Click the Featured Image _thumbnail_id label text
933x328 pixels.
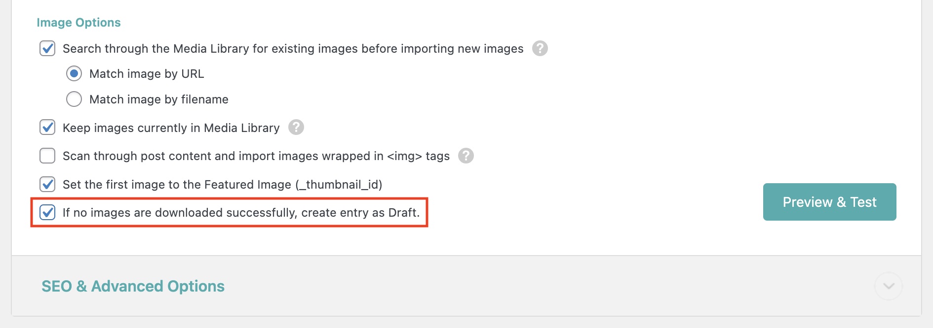click(222, 185)
